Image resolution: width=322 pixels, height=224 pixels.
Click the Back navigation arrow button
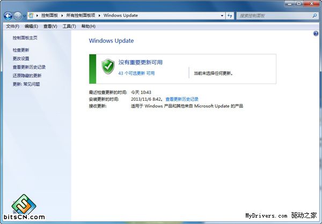(x=8, y=16)
